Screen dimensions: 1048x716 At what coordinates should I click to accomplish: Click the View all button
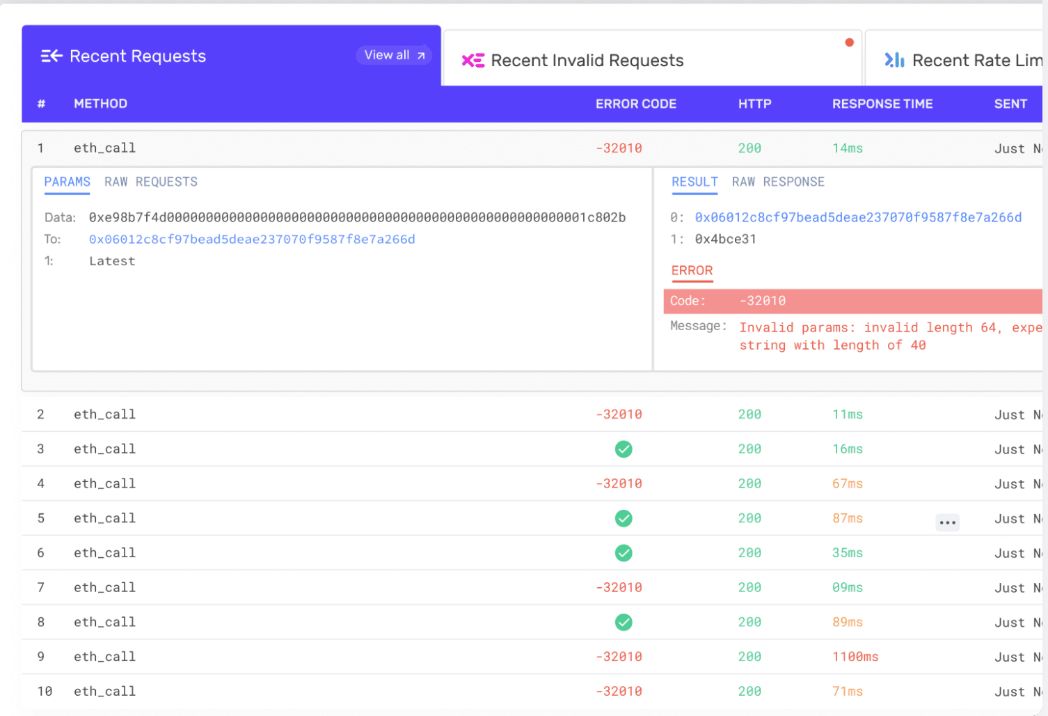pyautogui.click(x=394, y=55)
